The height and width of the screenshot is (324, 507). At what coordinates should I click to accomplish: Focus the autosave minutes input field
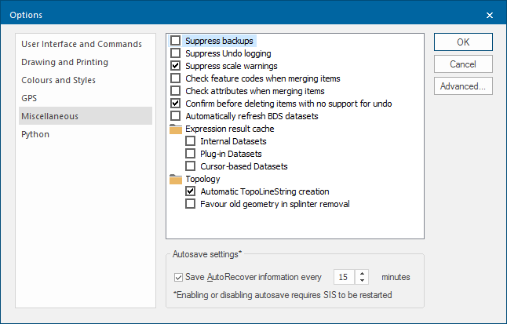click(344, 277)
